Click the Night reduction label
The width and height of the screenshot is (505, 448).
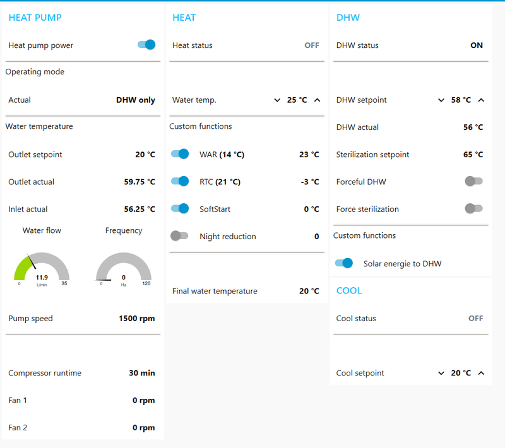click(x=228, y=237)
